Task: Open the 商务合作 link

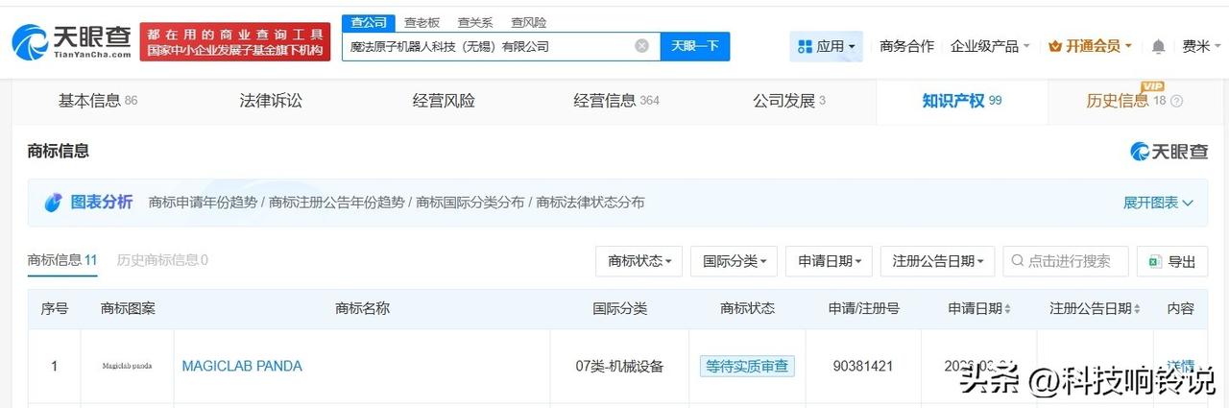Action: pyautogui.click(x=906, y=46)
